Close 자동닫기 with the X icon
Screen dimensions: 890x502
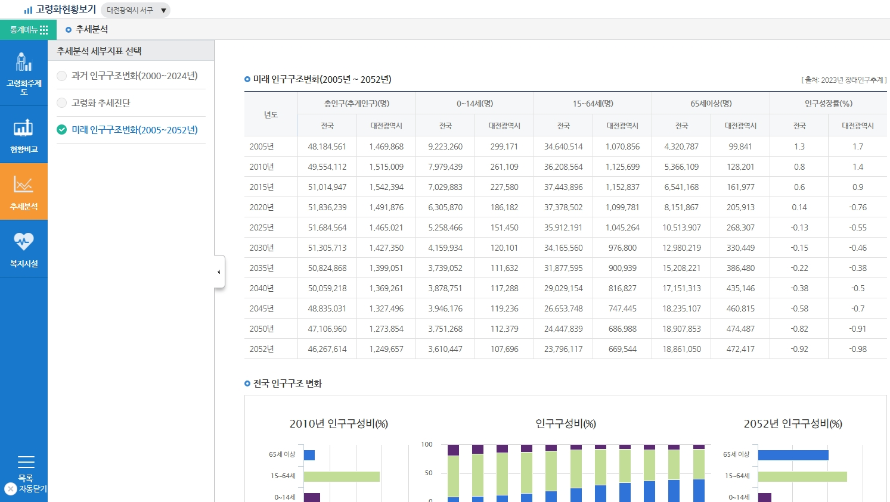pos(10,489)
